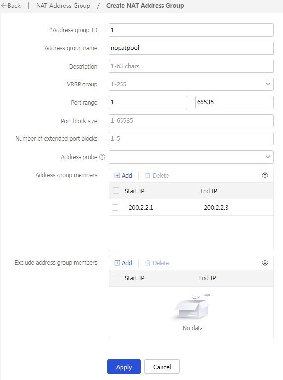
Task: Click Delete trash icon in Exclude address members
Action: 147,263
